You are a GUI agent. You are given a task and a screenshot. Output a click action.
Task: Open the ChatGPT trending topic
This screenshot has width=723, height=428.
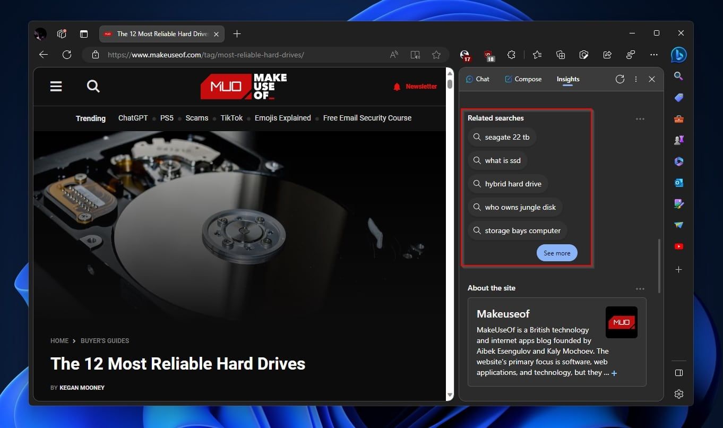pos(133,118)
